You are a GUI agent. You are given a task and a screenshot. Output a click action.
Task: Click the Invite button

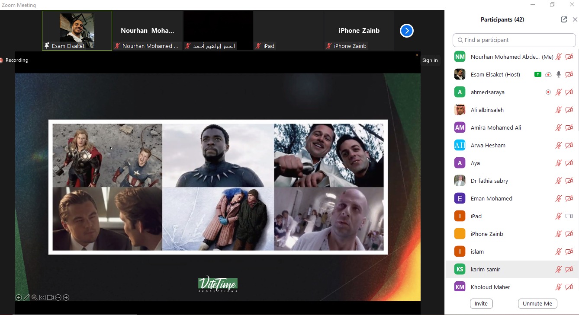coord(481,303)
